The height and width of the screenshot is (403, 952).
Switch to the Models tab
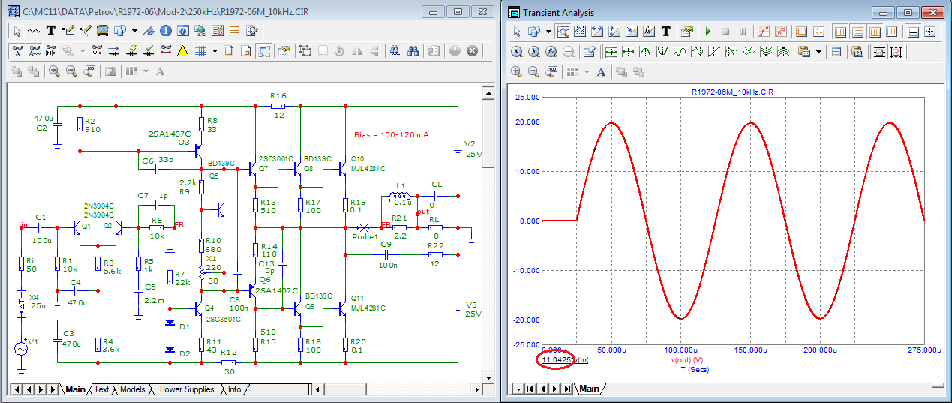[x=132, y=389]
